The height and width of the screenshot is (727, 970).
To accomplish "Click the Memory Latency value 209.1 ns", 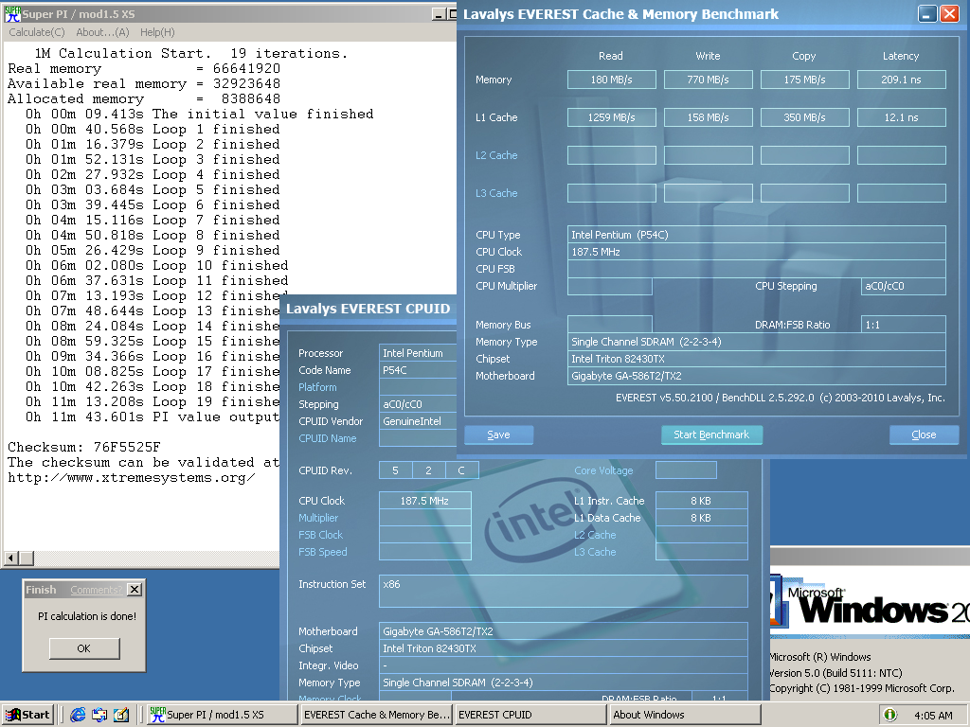I will 901,80.
